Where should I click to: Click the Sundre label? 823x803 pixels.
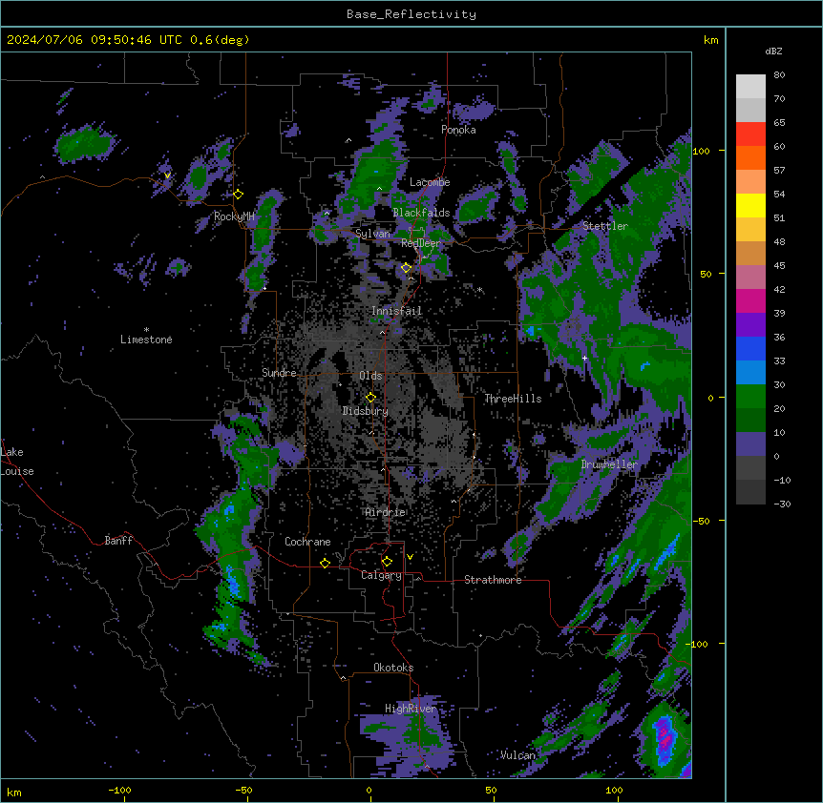(x=279, y=373)
